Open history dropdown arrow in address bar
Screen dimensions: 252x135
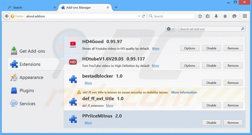click(139, 16)
